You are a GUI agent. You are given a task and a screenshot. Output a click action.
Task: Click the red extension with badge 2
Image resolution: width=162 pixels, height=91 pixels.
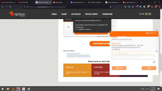[137, 7]
